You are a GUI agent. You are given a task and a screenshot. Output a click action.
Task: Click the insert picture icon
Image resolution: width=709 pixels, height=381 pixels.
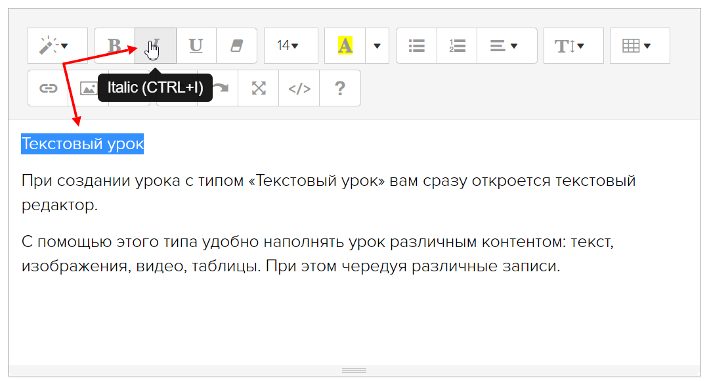click(87, 88)
